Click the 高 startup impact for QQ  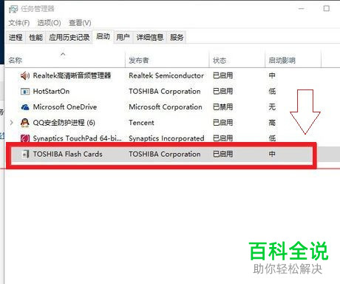coord(272,123)
